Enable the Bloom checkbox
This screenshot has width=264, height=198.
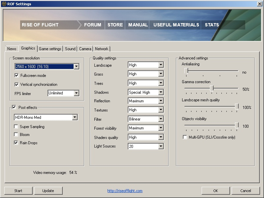pos(16,135)
